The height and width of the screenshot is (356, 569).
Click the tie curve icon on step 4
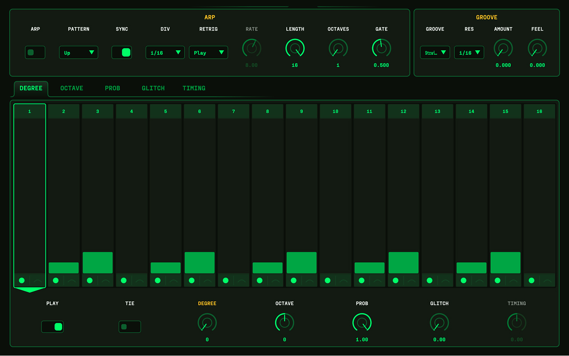click(140, 280)
